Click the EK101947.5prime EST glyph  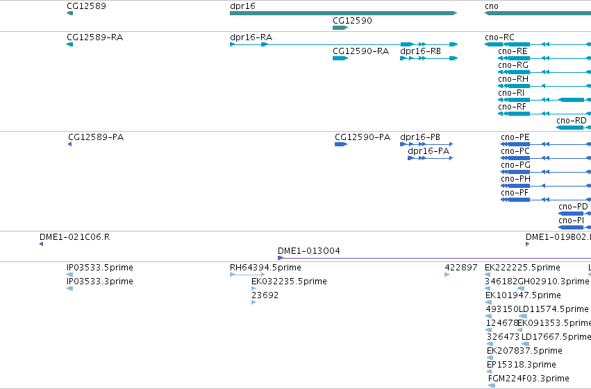click(x=488, y=302)
